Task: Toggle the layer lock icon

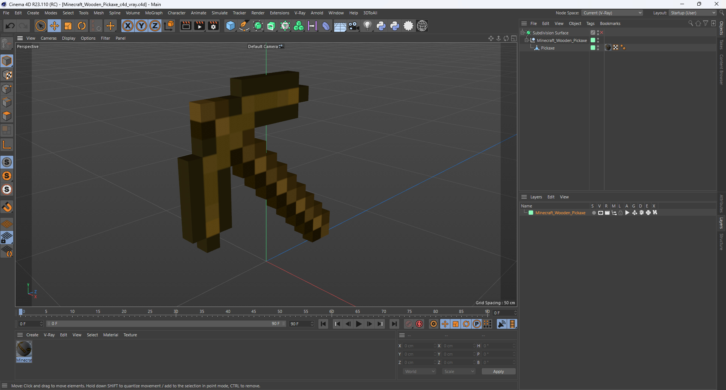Action: 621,213
